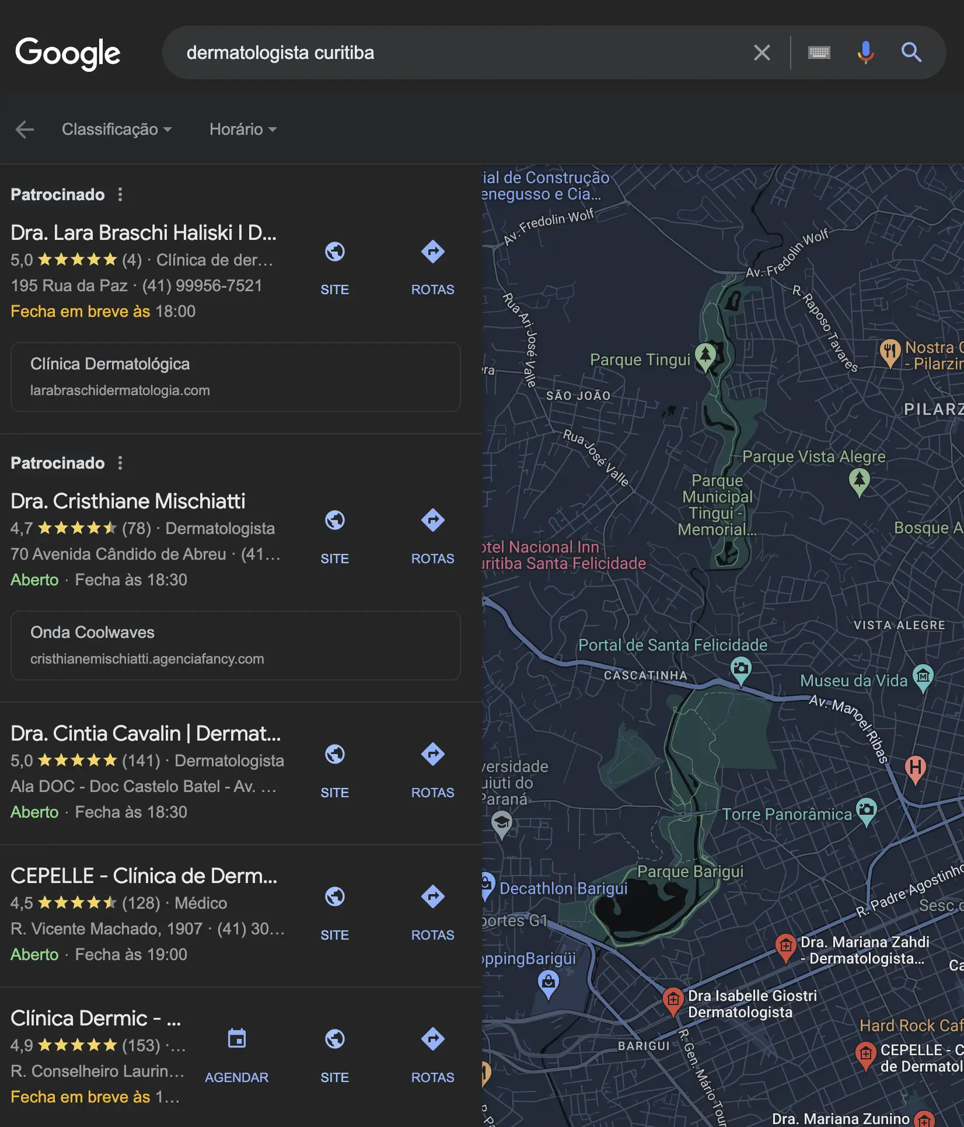Click the Parque Vista Alegre map pin
Screen dimensions: 964x1127
859,483
